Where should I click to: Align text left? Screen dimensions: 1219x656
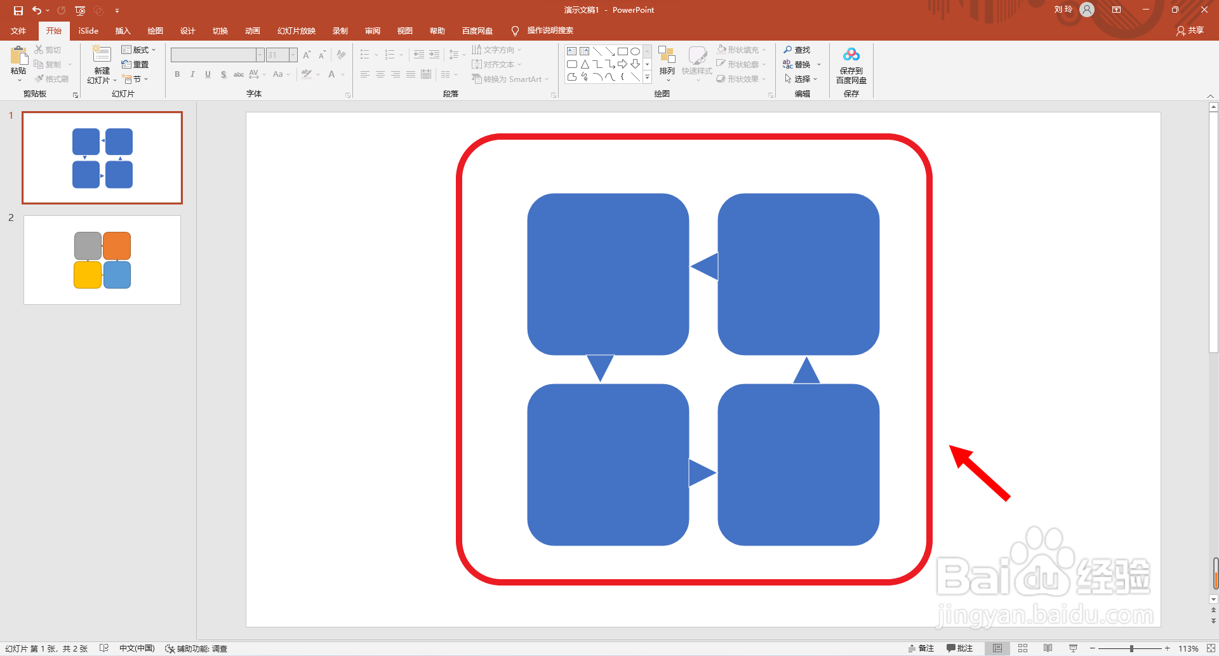(365, 74)
